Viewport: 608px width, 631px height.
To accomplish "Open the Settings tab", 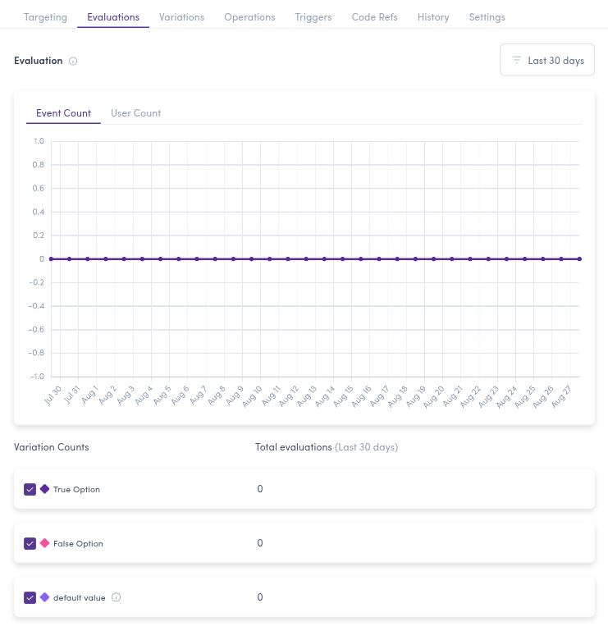I will (487, 17).
